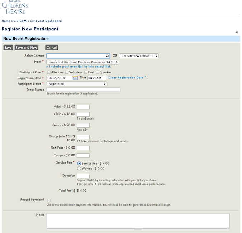Click the printer icon at top right
242x233 pixels.
point(236,32)
